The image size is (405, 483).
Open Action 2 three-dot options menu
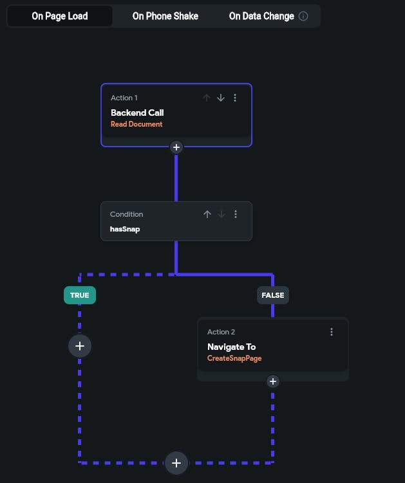click(x=332, y=332)
